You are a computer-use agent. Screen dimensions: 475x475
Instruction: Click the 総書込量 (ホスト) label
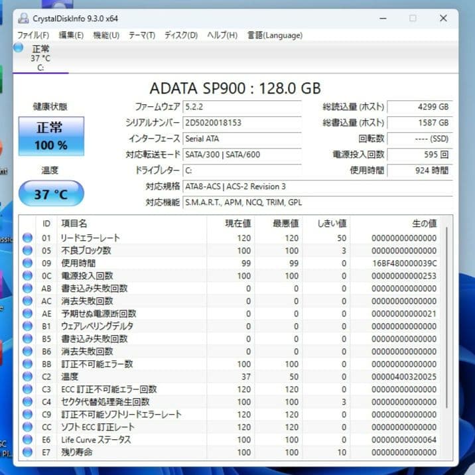tap(353, 123)
